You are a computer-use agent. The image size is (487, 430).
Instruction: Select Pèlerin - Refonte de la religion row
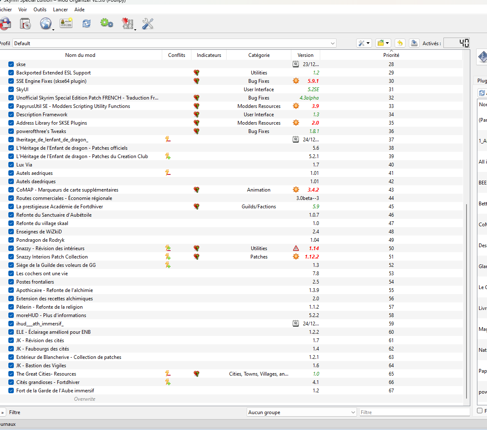click(x=231, y=307)
